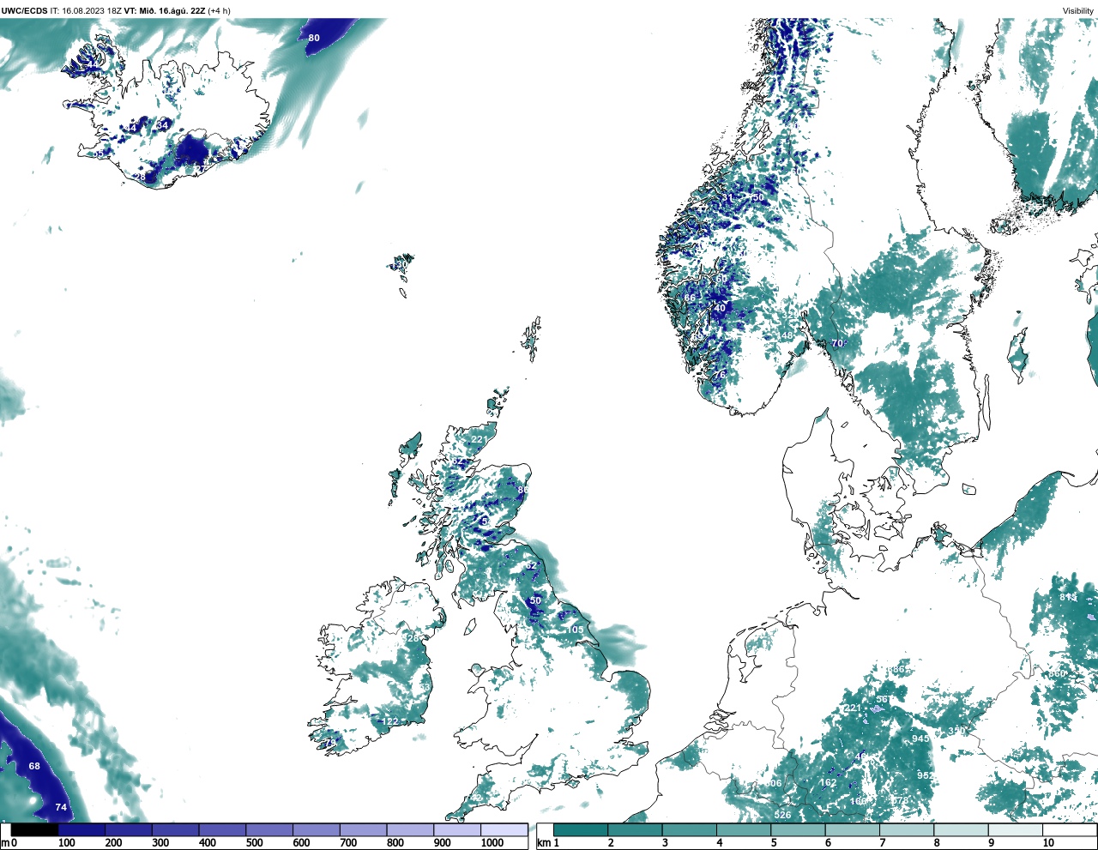Viewport: 1098px width, 850px height.
Task: Click the "31" value in central Norway
Action: click(x=728, y=198)
